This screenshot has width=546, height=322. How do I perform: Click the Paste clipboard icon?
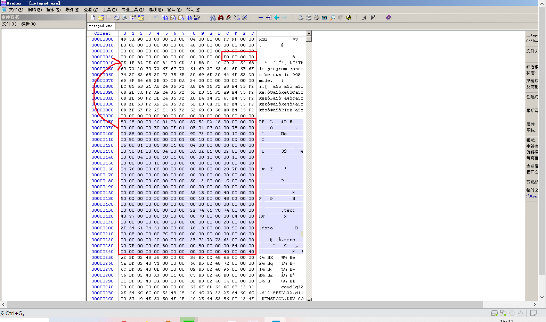coord(181,18)
